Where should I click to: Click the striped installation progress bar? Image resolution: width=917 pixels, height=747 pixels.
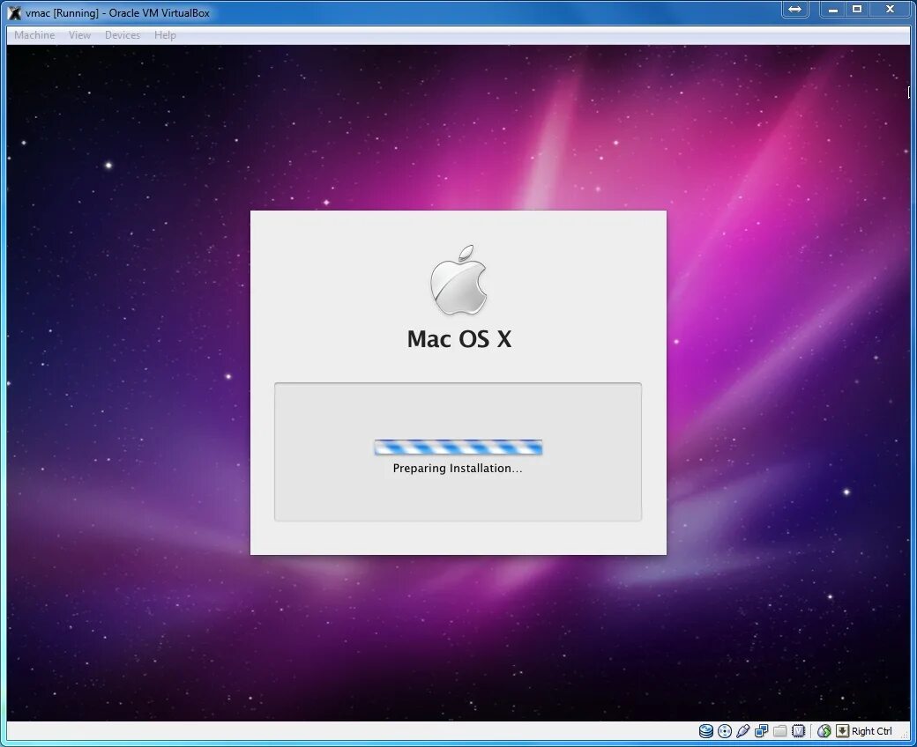458,447
